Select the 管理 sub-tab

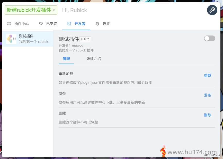[x=66, y=59]
